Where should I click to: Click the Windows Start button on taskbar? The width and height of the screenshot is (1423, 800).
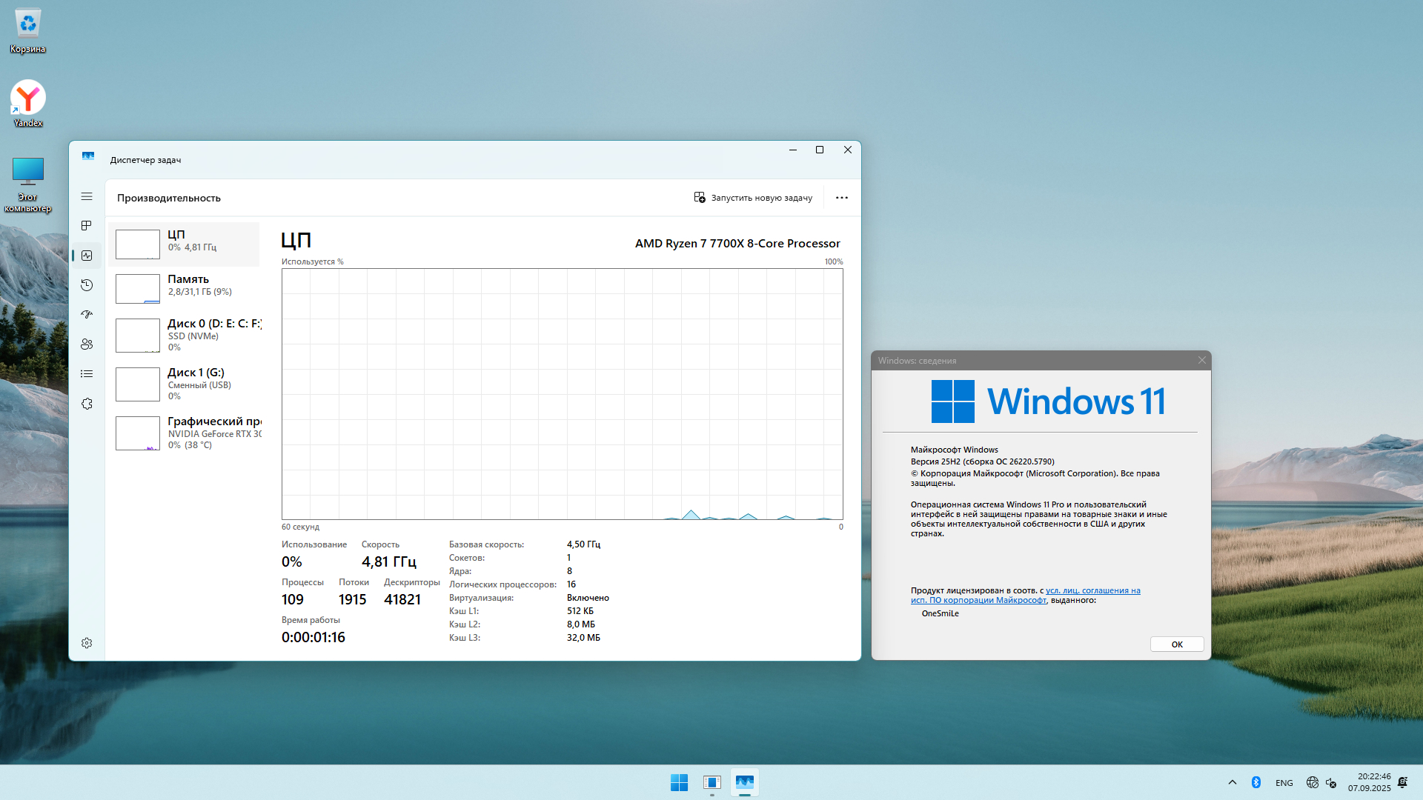pyautogui.click(x=679, y=782)
